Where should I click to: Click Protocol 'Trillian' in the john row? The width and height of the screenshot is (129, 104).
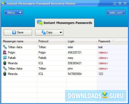click(42, 69)
